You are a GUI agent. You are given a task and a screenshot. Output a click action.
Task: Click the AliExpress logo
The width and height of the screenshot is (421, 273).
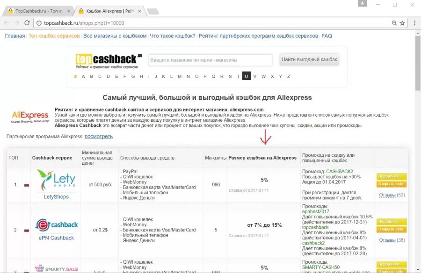pos(30,117)
